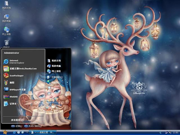The image size is (180, 135).
Task: Open 网上邻居 in Start menu right pane
Action: point(54,71)
